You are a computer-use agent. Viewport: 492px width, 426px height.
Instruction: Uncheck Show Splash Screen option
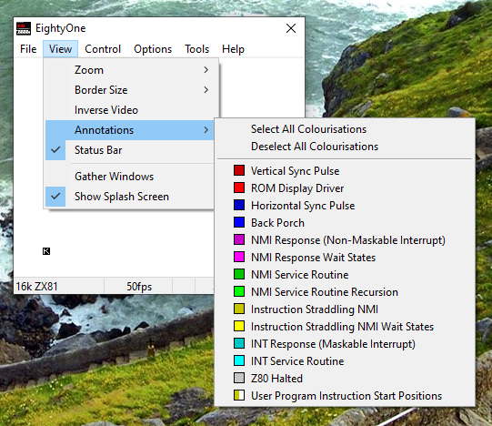pyautogui.click(x=129, y=197)
